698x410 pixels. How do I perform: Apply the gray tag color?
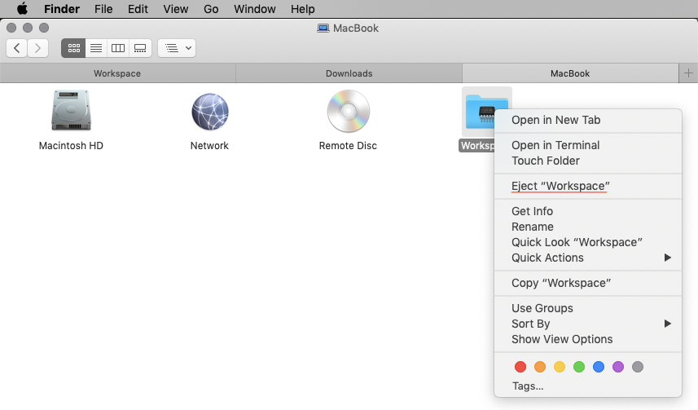(x=638, y=367)
